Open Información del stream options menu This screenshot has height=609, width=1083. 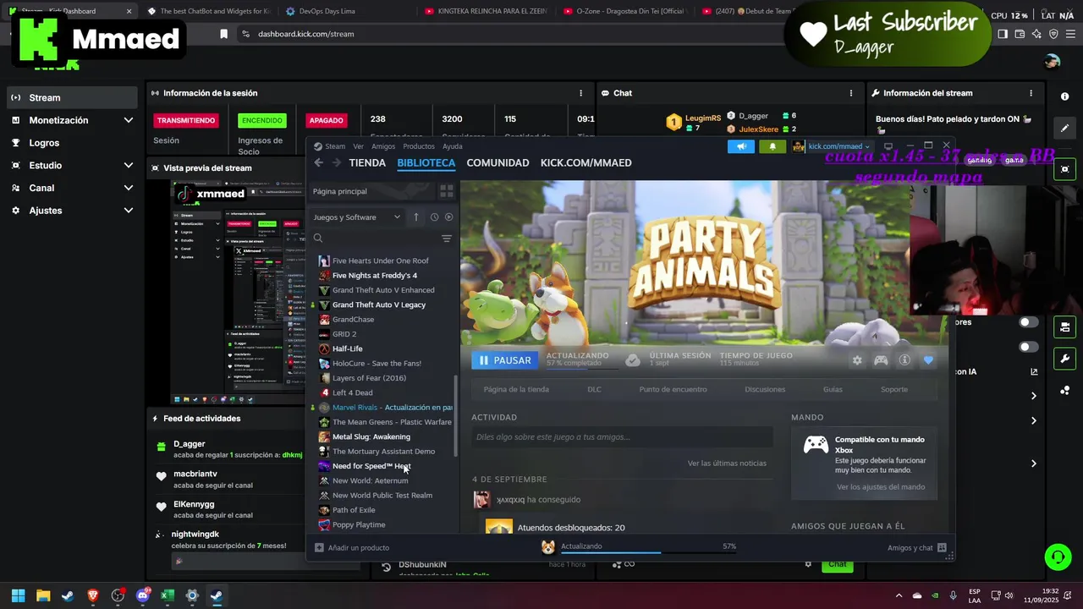click(x=1031, y=93)
